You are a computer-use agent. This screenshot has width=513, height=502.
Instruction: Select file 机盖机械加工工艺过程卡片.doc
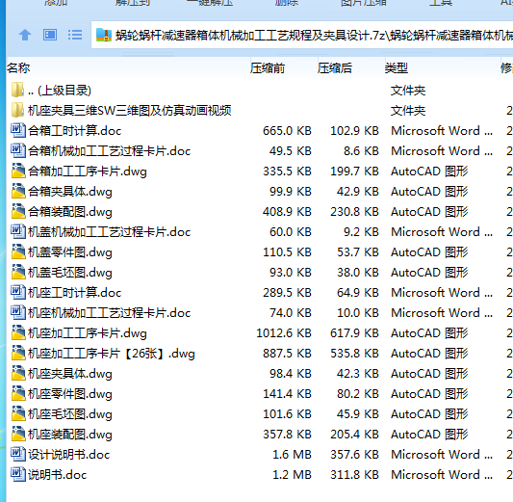click(x=110, y=232)
